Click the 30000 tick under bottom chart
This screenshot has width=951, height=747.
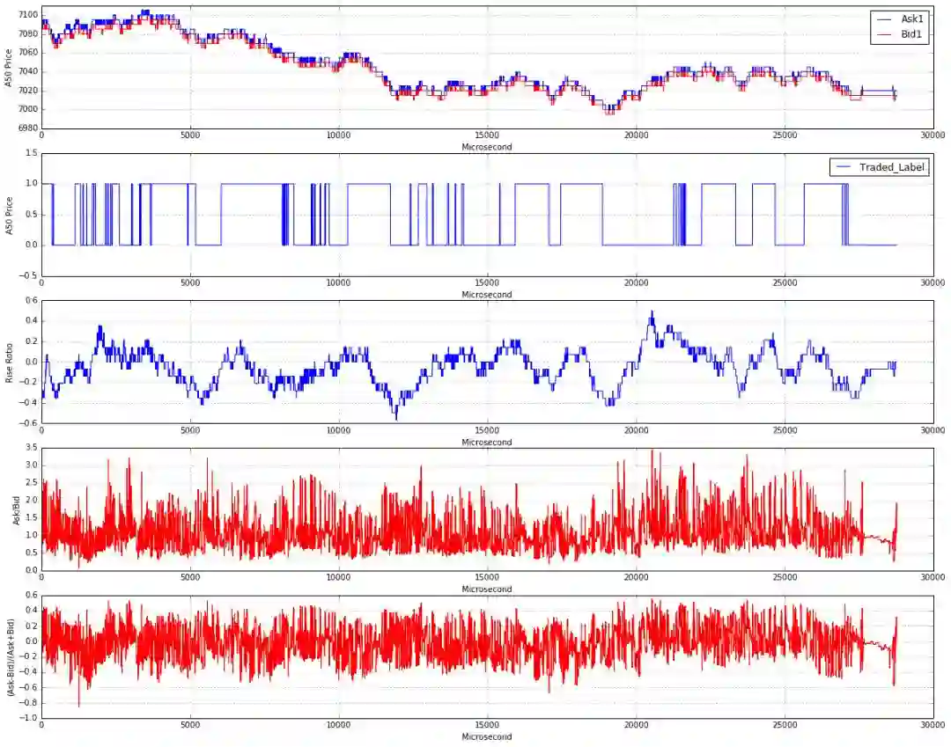(933, 725)
